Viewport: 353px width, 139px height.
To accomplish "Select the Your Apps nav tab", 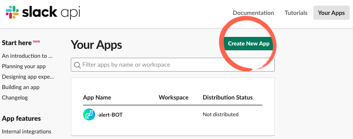I will coord(331,13).
